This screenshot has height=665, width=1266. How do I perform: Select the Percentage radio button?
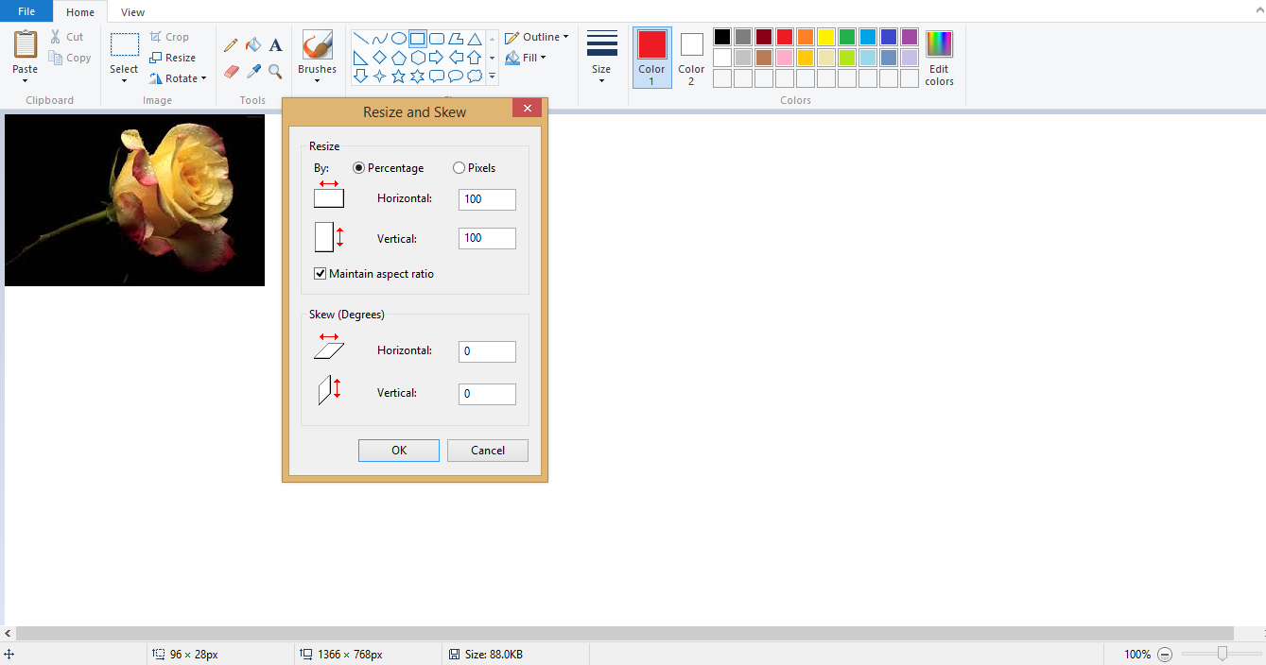click(359, 168)
